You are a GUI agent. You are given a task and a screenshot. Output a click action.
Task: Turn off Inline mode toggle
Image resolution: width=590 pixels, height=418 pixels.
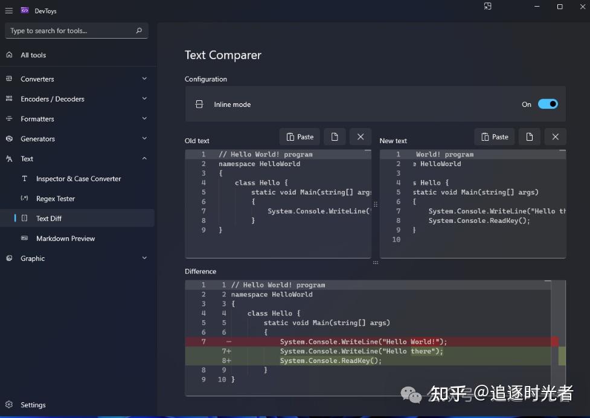pos(548,103)
